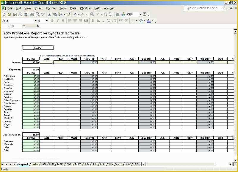Click the Open folder icon

[10, 14]
